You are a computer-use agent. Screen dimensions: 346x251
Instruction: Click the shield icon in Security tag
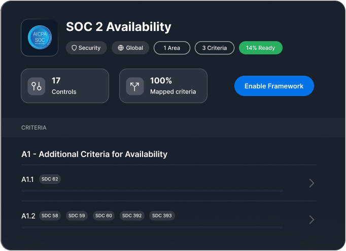[x=74, y=48]
